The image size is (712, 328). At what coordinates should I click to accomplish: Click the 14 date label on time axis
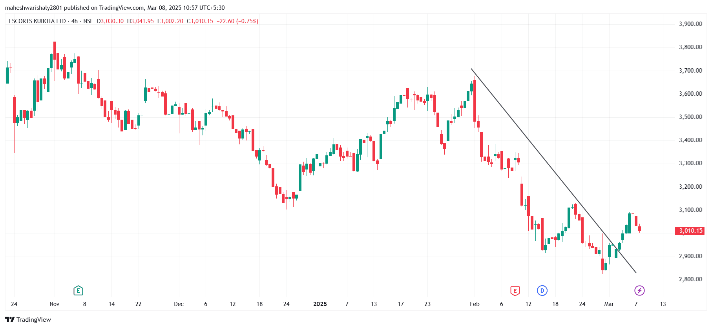pos(112,304)
